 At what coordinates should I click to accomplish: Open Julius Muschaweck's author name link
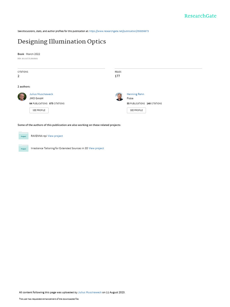(41, 94)
